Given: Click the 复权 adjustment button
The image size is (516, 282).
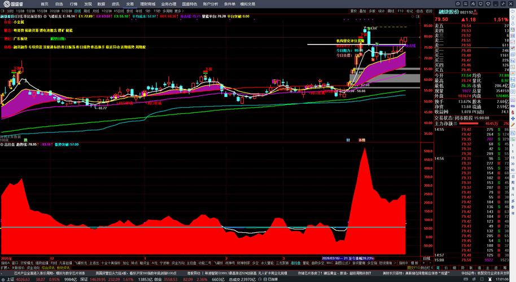Looking at the screenshot, I should pos(354,11).
